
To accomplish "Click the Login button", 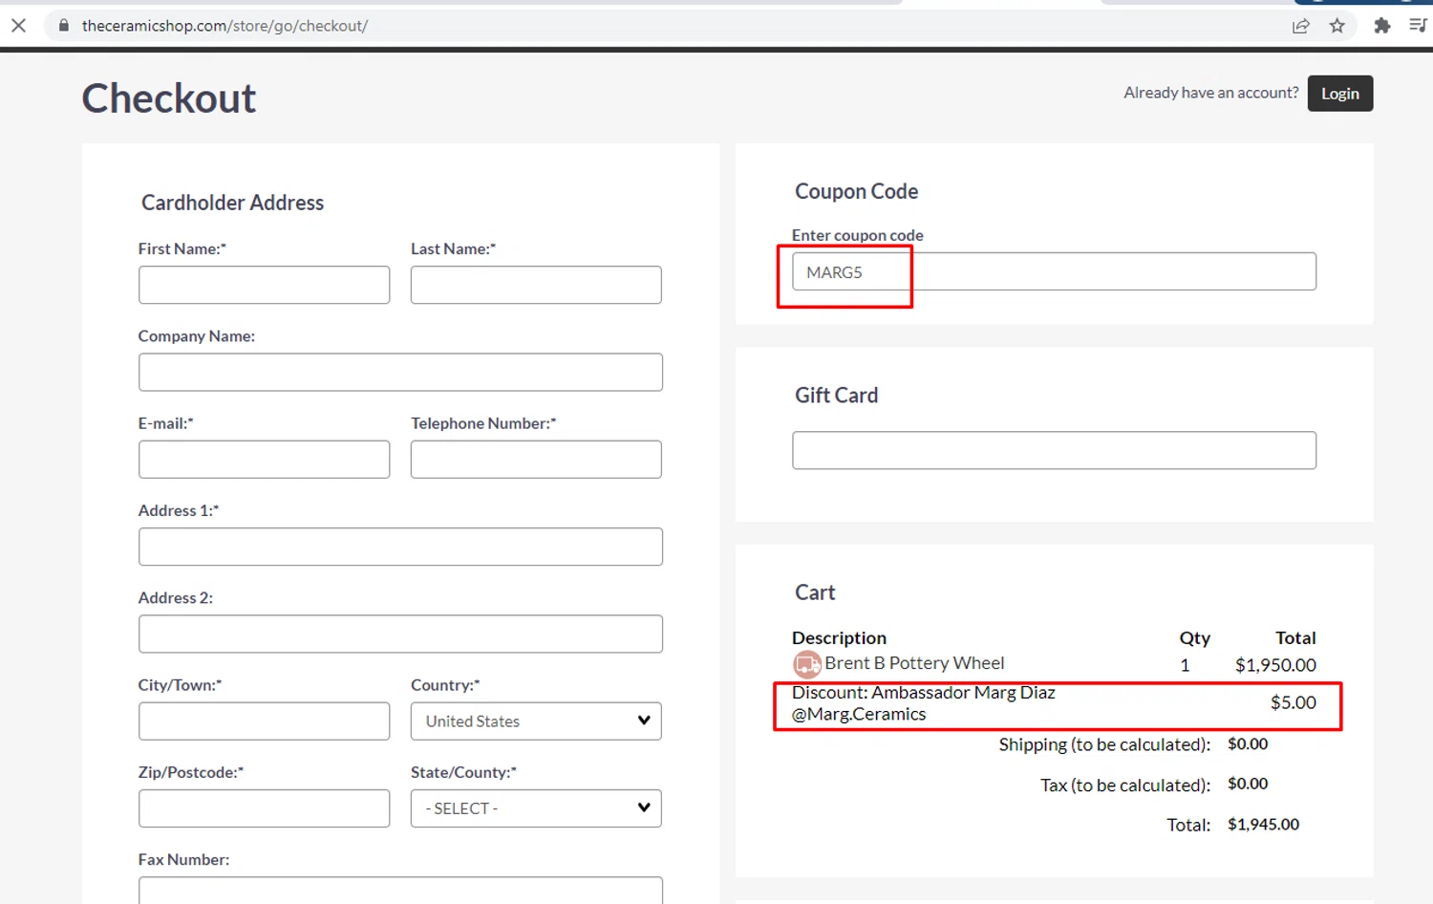I will point(1339,94).
